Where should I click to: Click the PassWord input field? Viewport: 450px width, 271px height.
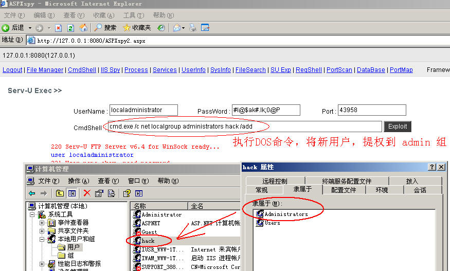pos(266,110)
